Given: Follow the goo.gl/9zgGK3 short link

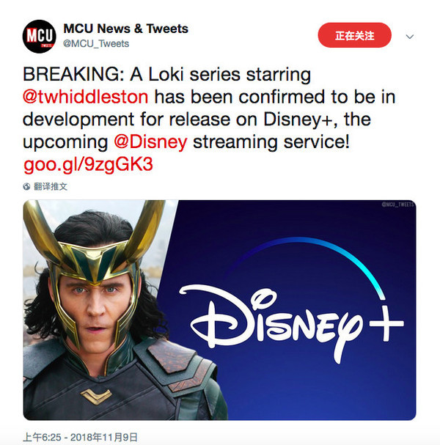Looking at the screenshot, I should [x=88, y=165].
